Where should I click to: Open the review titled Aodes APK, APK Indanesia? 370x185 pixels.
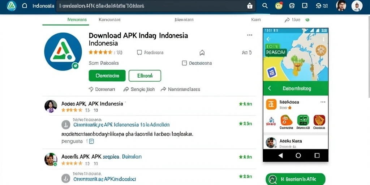(x=92, y=104)
